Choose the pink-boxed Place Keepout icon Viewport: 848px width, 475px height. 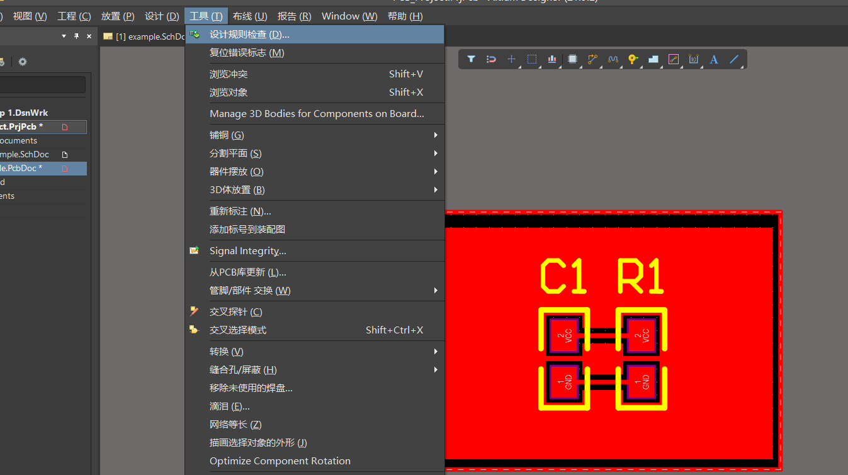coord(674,59)
